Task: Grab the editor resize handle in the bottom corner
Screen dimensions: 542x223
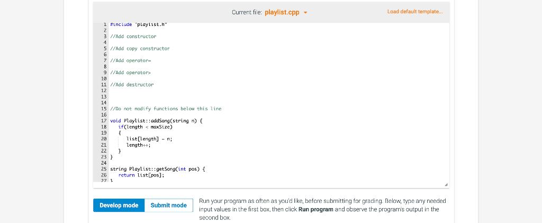Action: [446, 185]
